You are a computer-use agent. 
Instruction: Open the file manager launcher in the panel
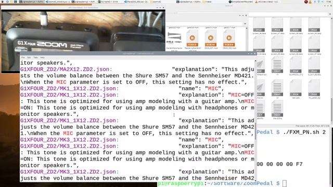click(x=11, y=2)
